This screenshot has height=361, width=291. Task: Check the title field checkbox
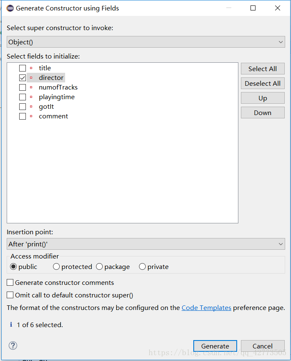click(x=23, y=68)
